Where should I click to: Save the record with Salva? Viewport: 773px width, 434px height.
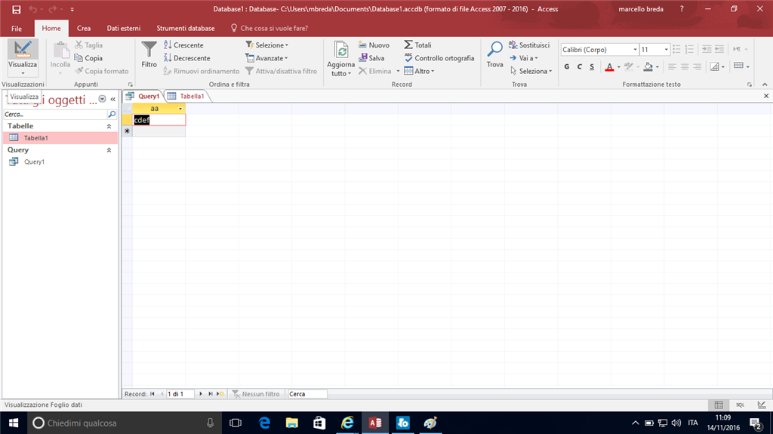point(371,58)
